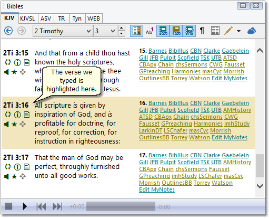Click the diamond cluster icon for 2Ti 3:17
The image size is (269, 218).
click(23, 176)
